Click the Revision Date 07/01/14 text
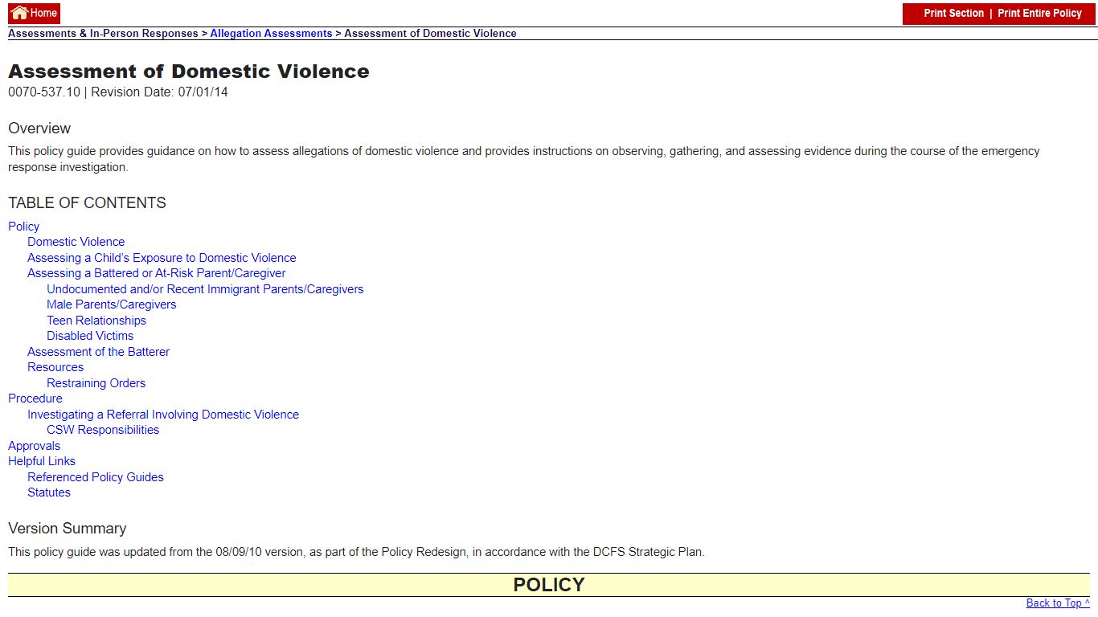Viewport: 1098px width, 617px height. pyautogui.click(x=159, y=92)
